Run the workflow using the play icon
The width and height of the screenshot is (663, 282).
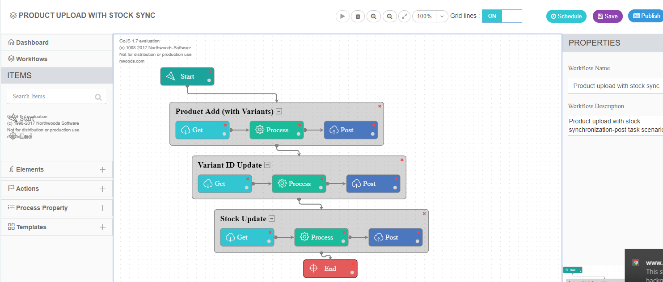[342, 16]
